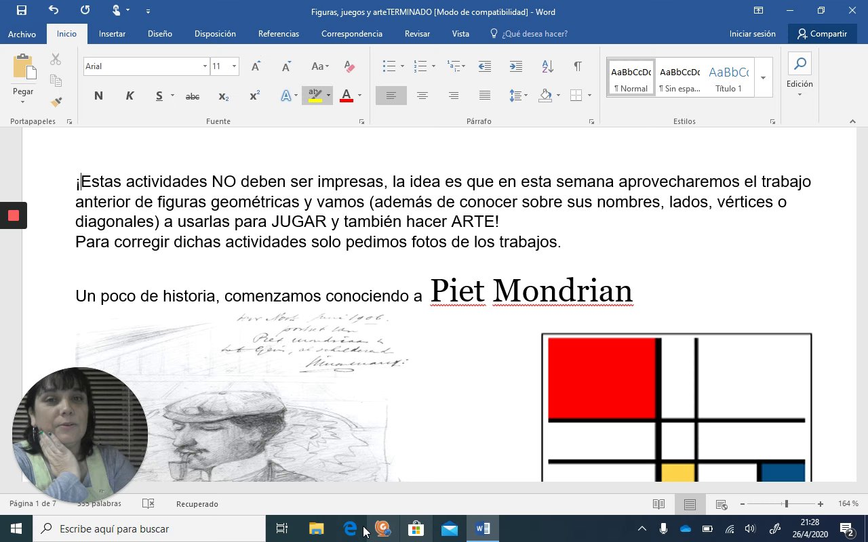Apply red font color
This screenshot has height=542, width=868.
tap(347, 96)
